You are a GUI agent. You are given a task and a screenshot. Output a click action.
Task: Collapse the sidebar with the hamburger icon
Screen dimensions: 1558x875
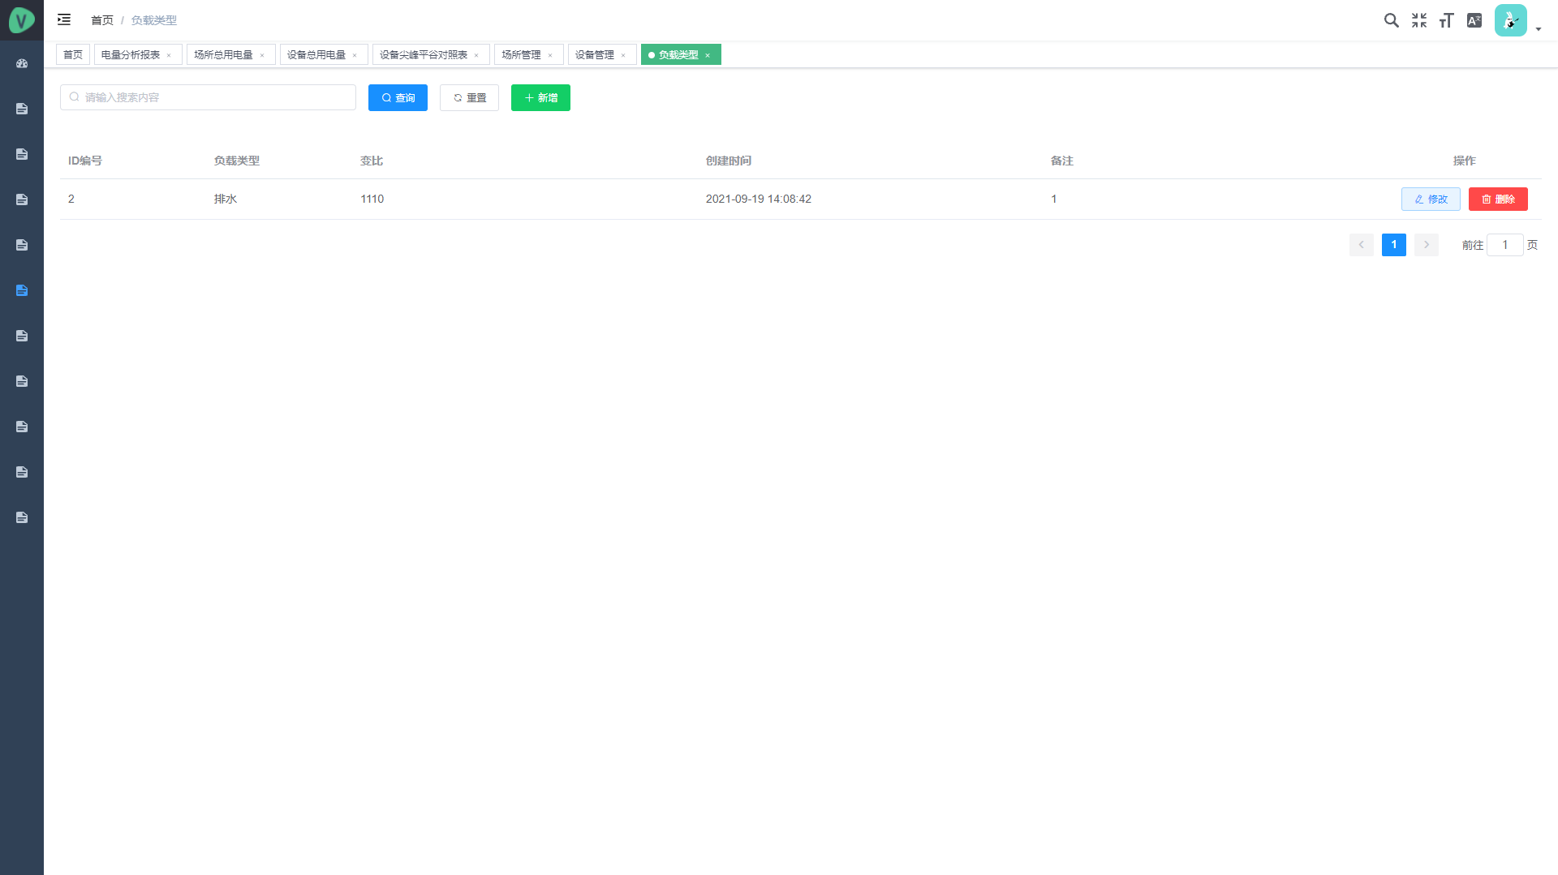pos(64,19)
